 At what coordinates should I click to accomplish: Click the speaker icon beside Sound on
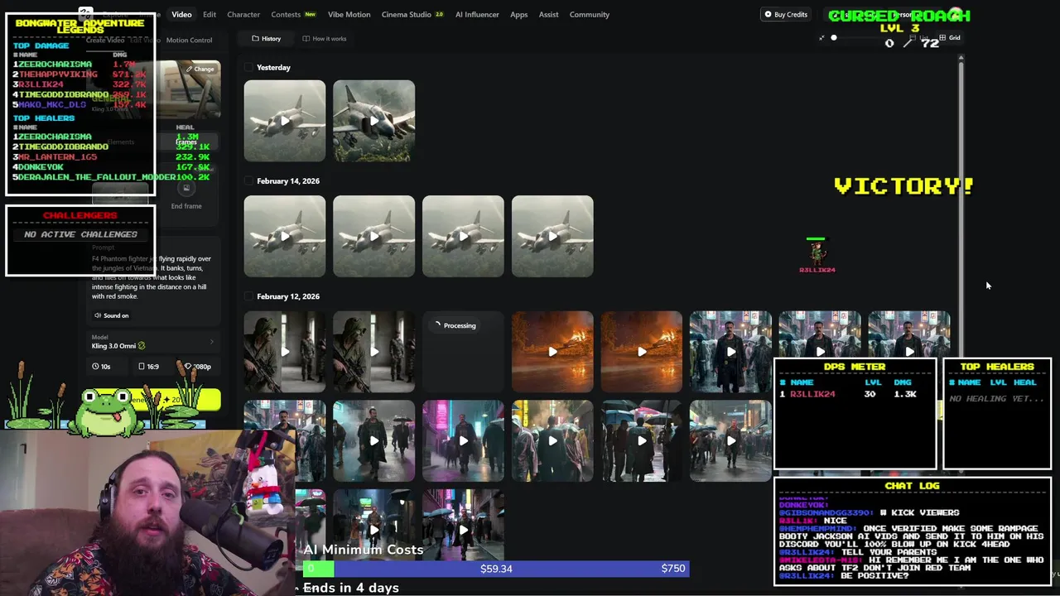point(97,315)
